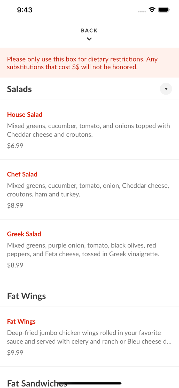This screenshot has width=179, height=388.
Task: Open the Chef Salad item
Action: coord(22,174)
